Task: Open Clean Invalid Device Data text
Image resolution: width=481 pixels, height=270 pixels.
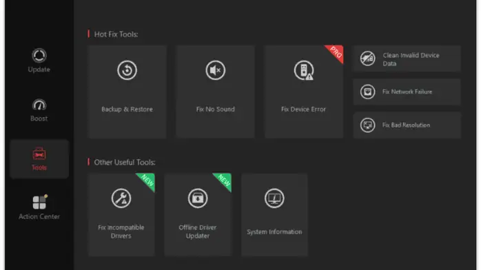Action: click(x=411, y=59)
